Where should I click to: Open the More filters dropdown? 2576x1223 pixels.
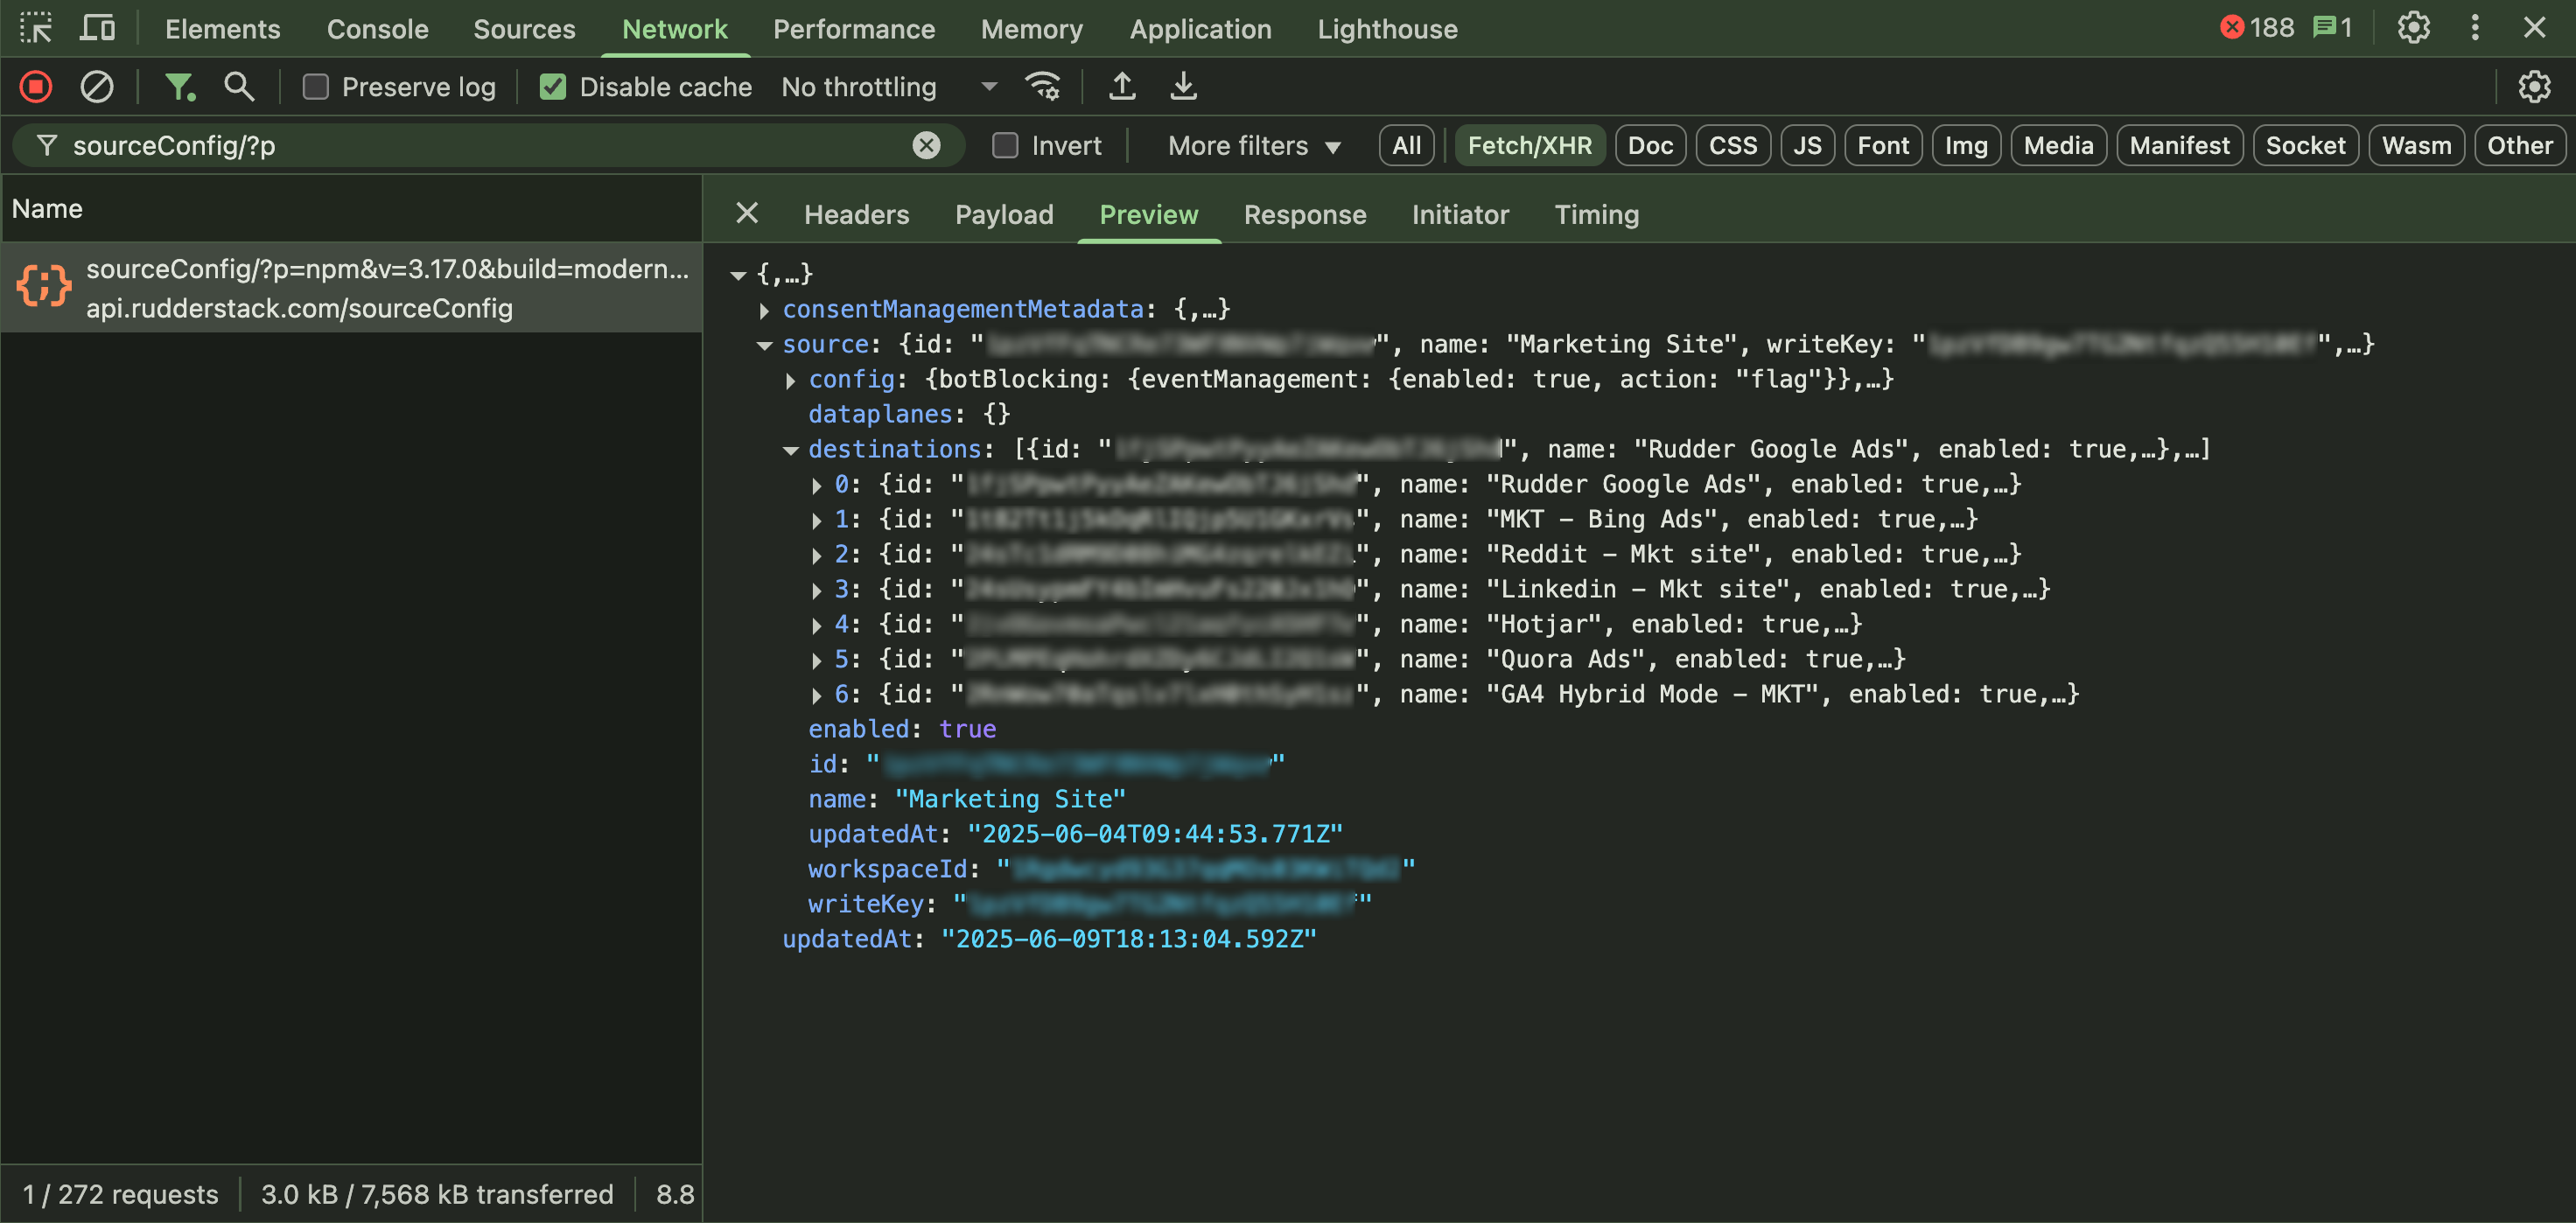1253,146
